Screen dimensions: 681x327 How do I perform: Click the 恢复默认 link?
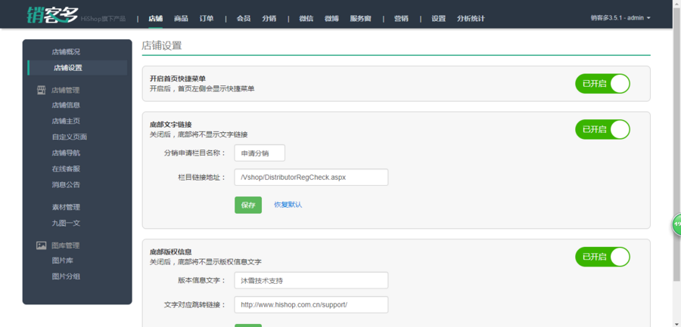[288, 205]
